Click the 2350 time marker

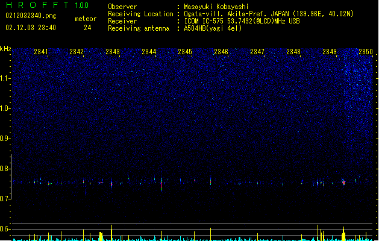(x=366, y=52)
